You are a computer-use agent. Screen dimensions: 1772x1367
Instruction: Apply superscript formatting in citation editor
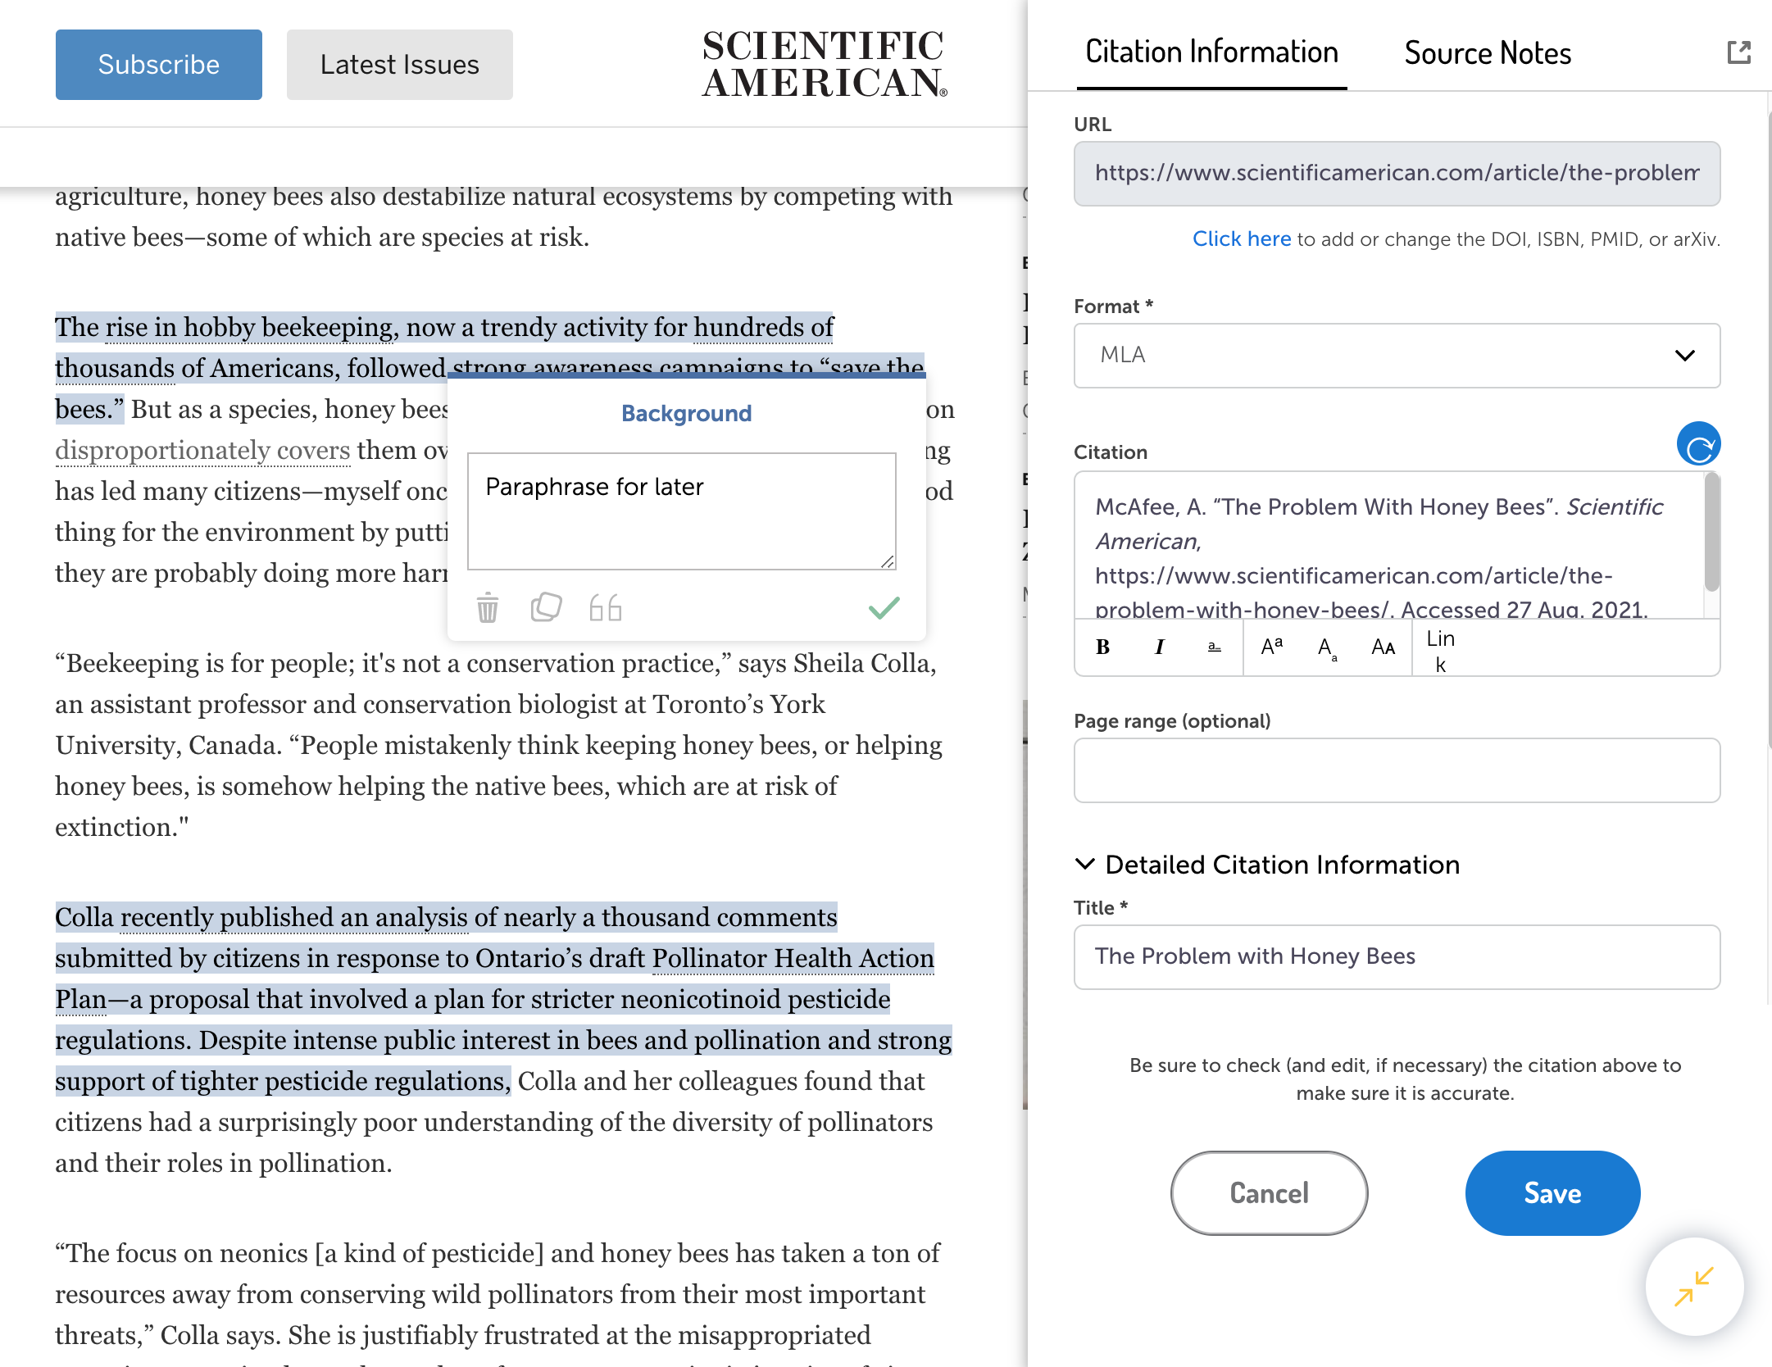coord(1272,647)
